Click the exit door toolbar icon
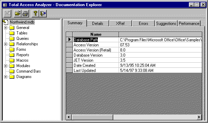 click(43, 13)
